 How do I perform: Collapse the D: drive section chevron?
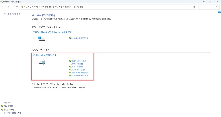207,55
